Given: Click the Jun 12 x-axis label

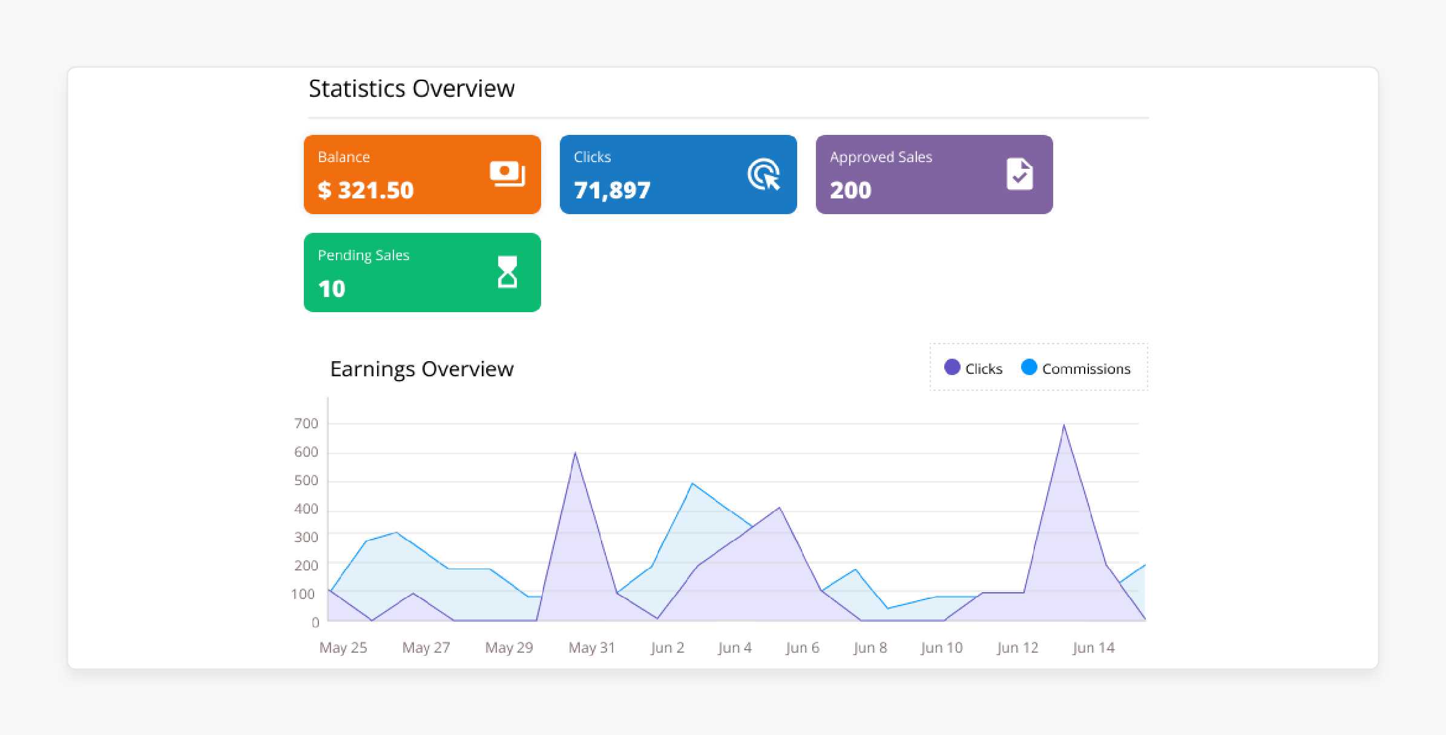Looking at the screenshot, I should (1017, 648).
